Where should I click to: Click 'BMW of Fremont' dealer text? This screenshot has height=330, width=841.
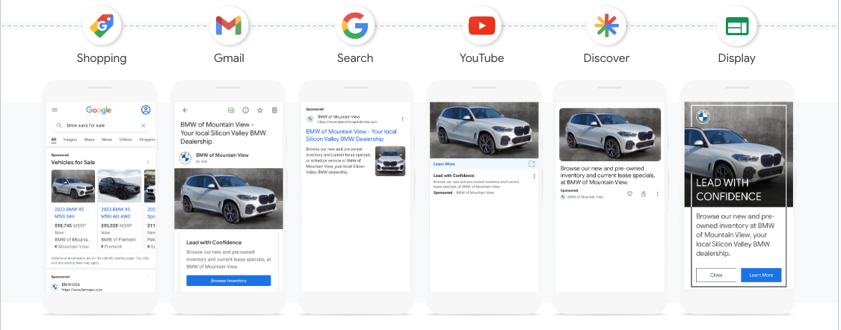coord(119,240)
